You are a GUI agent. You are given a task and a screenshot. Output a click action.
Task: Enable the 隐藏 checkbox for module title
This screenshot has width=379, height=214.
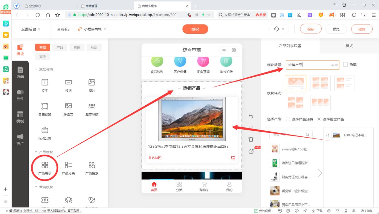(346, 64)
